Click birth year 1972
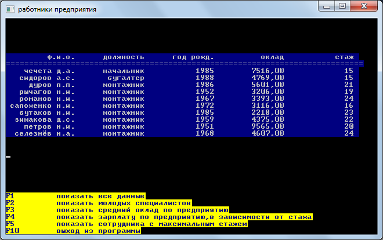 [x=205, y=106]
